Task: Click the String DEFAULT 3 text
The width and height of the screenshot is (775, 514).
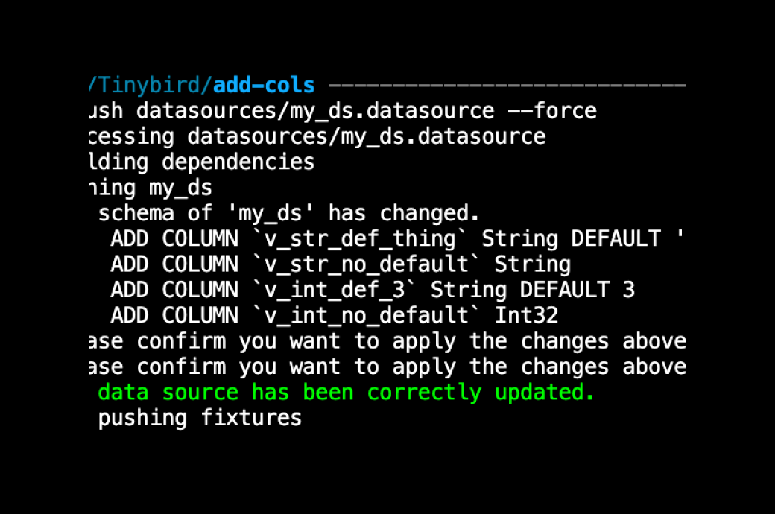Action: coord(533,289)
